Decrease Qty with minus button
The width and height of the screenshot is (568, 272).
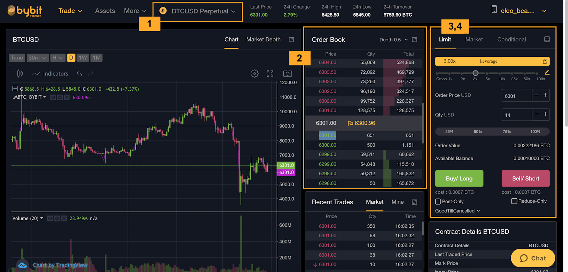pyautogui.click(x=536, y=114)
